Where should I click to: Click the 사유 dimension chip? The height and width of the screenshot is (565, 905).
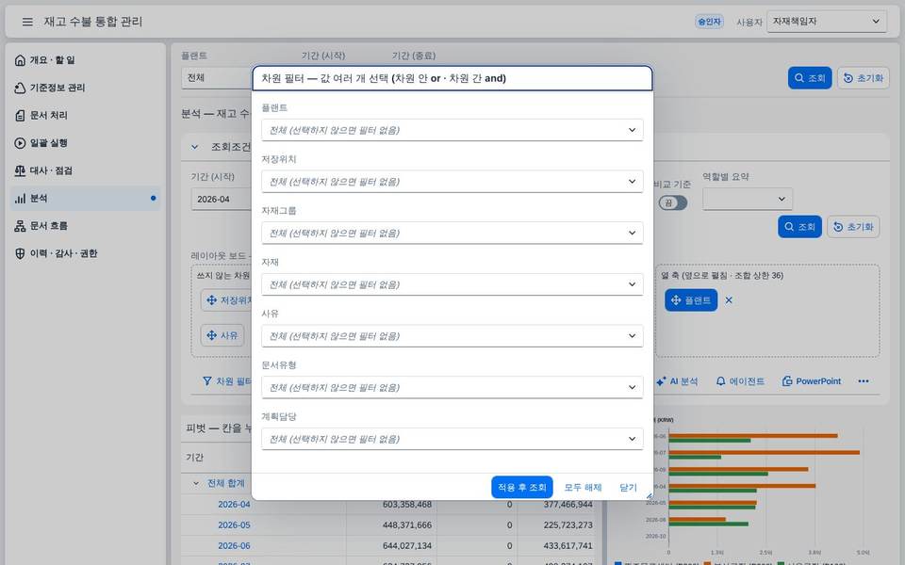coord(222,335)
